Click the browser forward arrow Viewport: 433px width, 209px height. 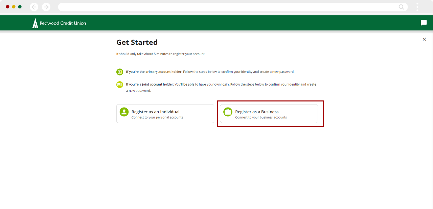click(46, 7)
